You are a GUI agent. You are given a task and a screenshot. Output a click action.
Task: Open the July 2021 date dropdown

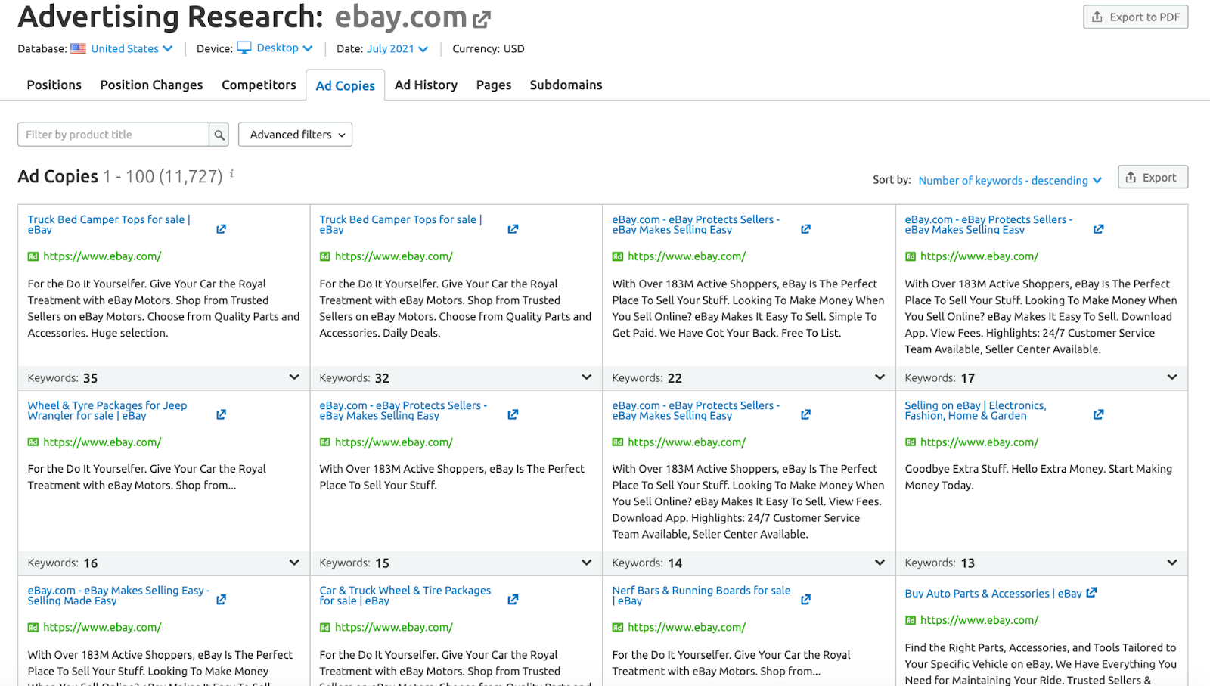tap(398, 48)
